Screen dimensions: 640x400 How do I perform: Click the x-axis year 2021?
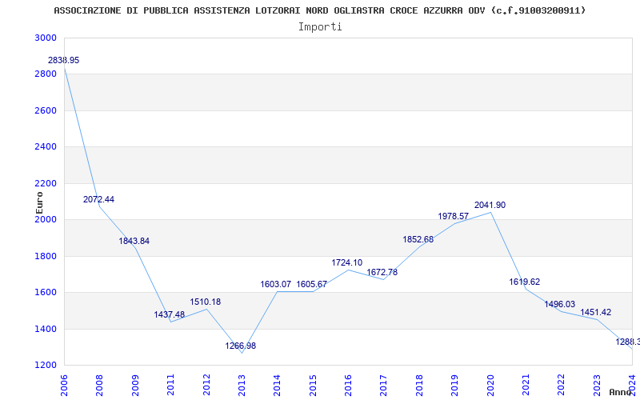point(526,385)
